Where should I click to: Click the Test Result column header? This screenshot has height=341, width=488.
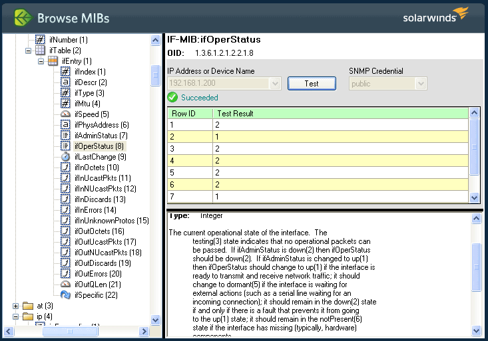(340, 113)
